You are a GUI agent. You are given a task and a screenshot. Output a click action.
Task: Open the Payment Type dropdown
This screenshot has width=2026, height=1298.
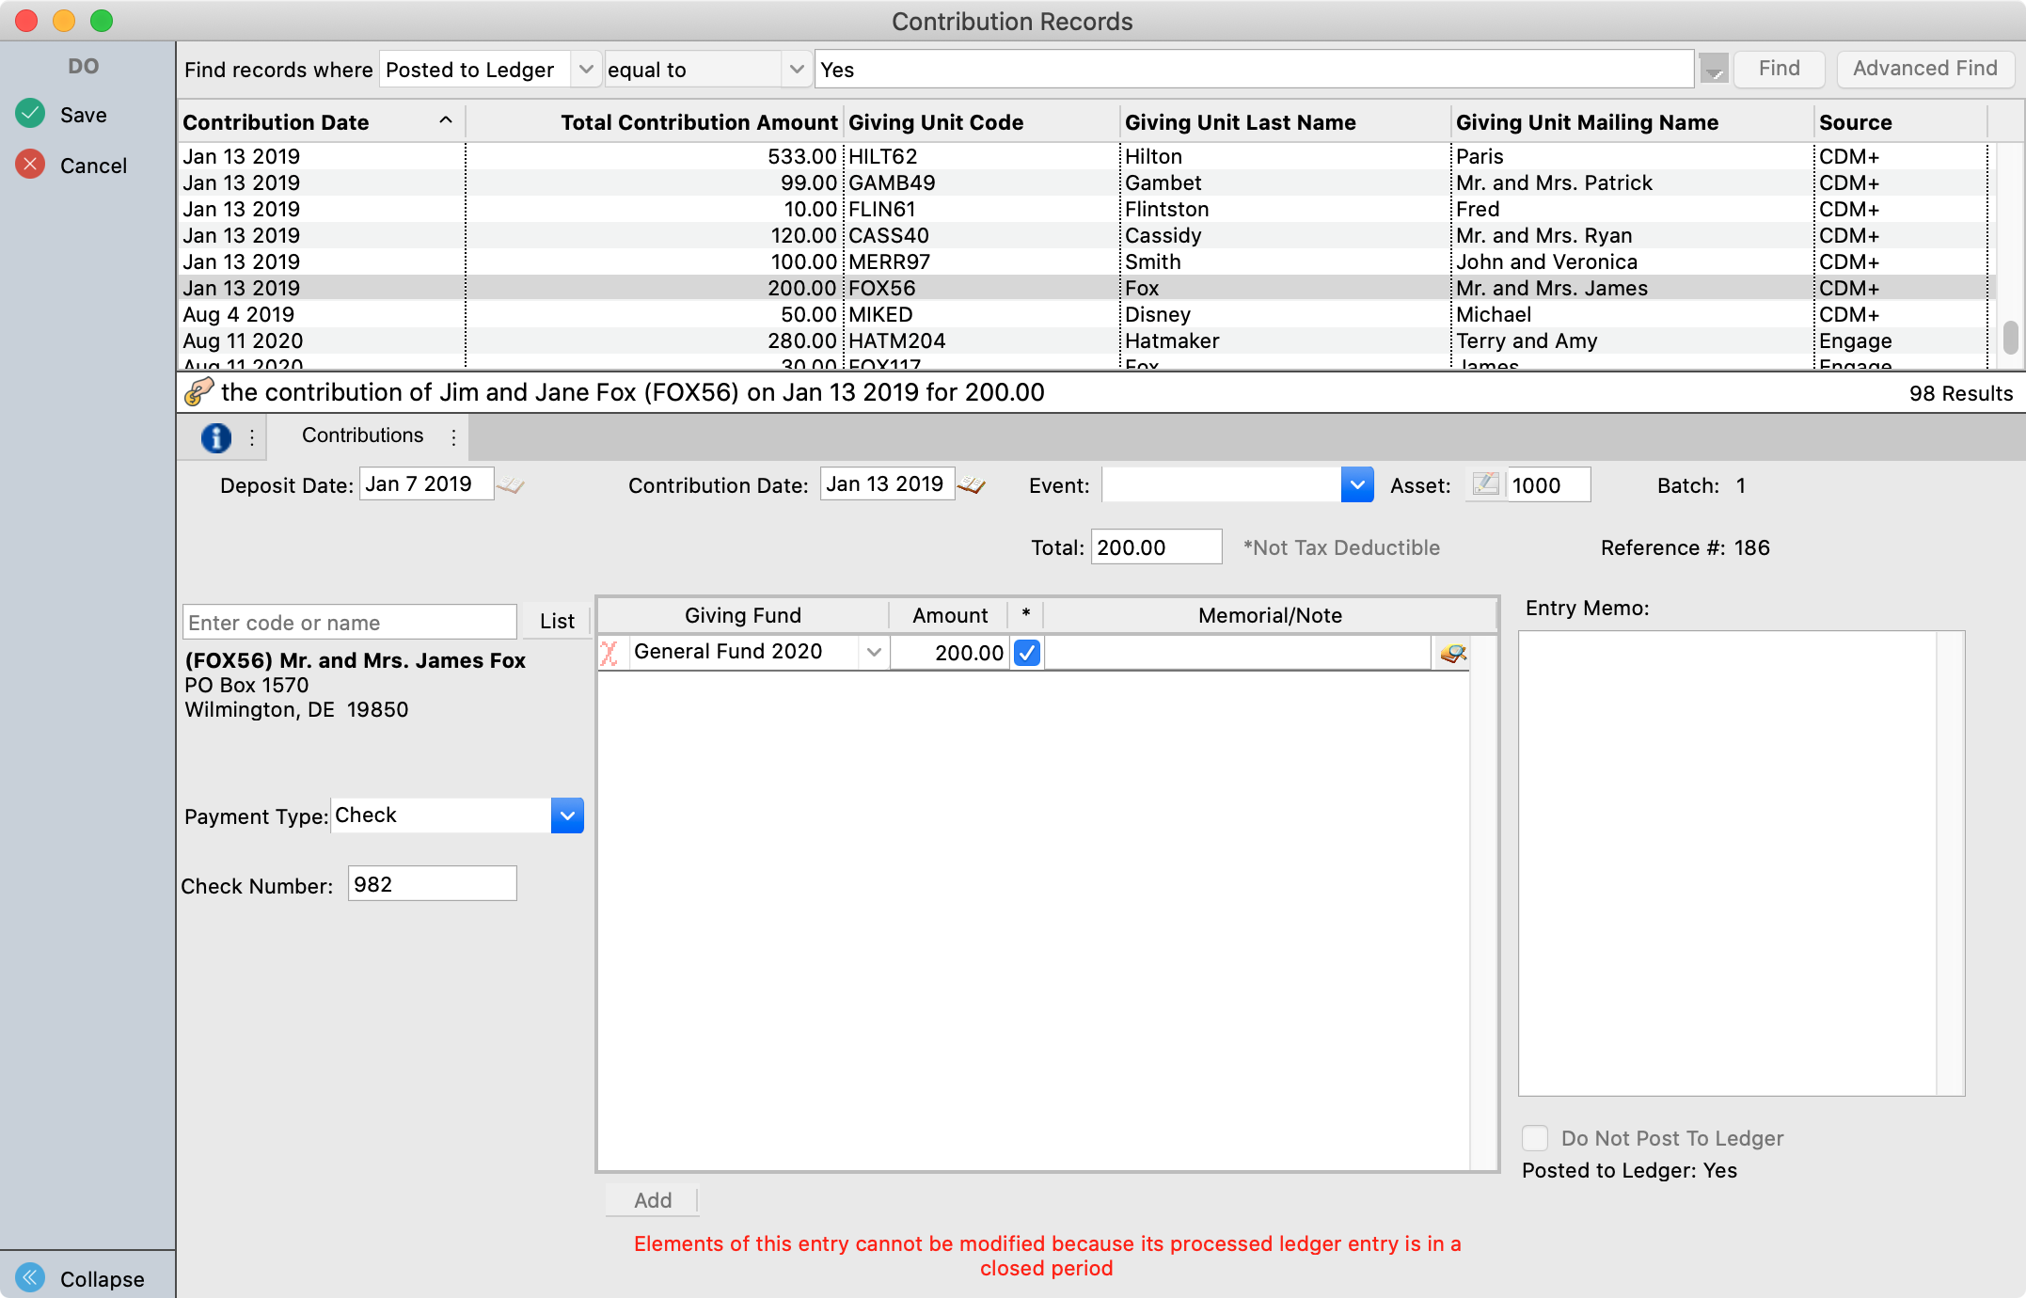coord(567,815)
